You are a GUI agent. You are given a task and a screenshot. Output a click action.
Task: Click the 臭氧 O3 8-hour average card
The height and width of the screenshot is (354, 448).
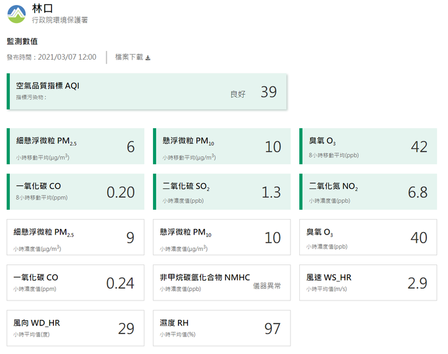368,146
